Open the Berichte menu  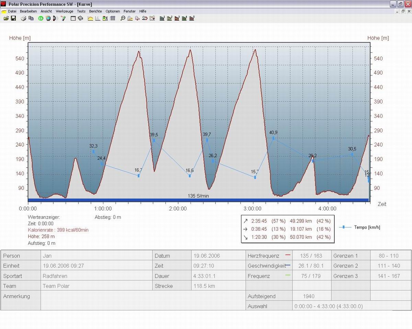click(x=95, y=11)
